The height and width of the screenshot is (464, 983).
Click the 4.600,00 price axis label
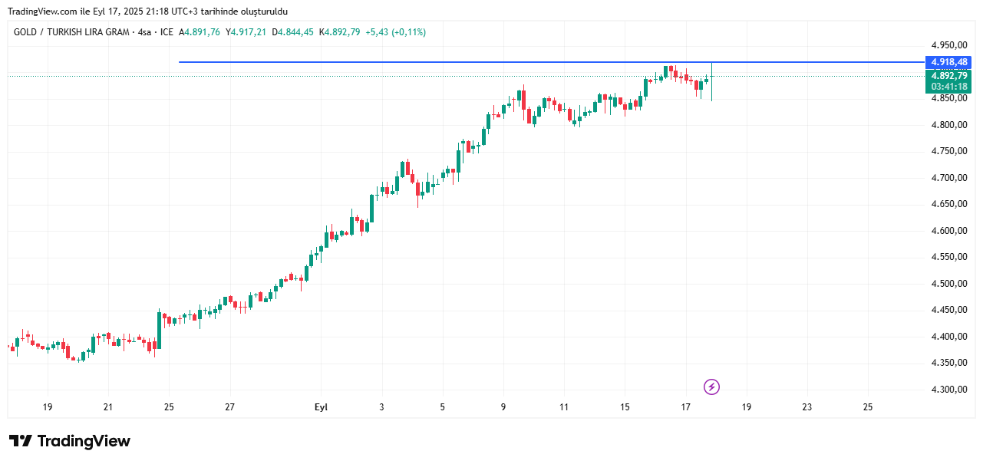pos(949,231)
